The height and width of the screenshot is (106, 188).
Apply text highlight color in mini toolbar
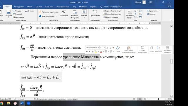pyautogui.click(x=96, y=52)
